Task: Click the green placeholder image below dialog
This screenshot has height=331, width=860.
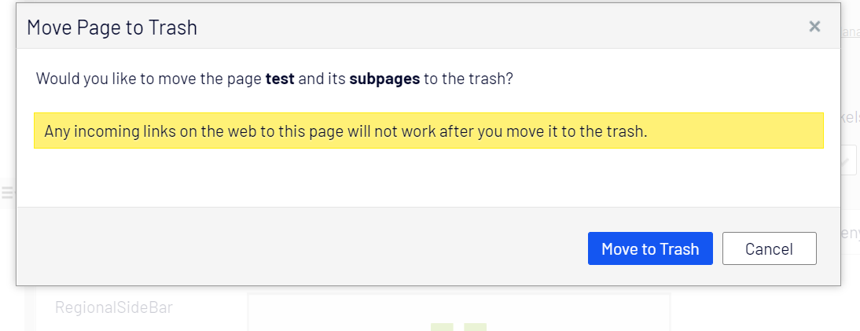Action: [x=458, y=327]
